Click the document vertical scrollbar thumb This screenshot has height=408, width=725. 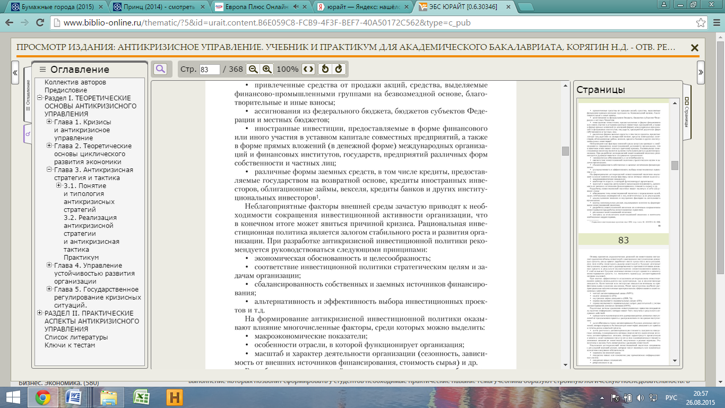[565, 151]
